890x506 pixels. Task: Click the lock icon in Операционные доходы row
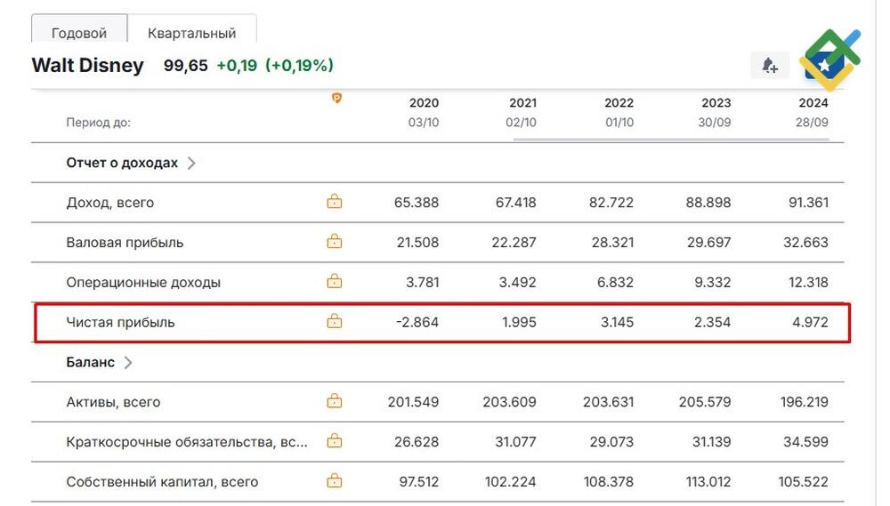tap(335, 281)
